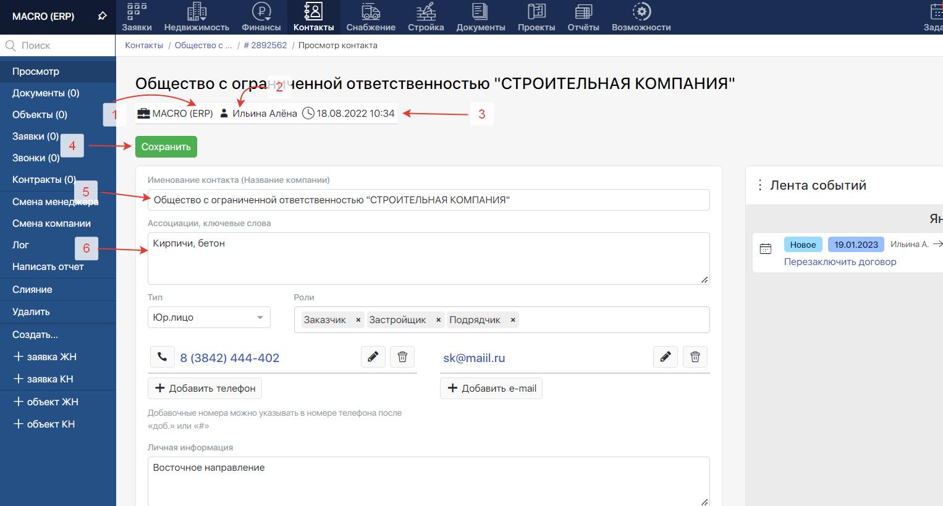Remove the Заказчик role tag

coord(358,320)
